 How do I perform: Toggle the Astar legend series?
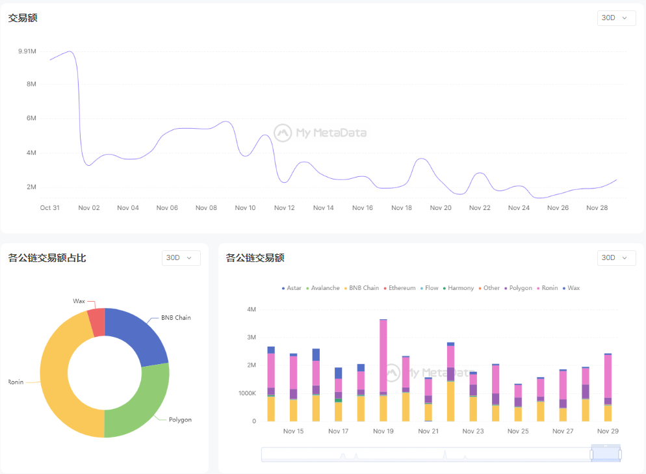pos(291,288)
